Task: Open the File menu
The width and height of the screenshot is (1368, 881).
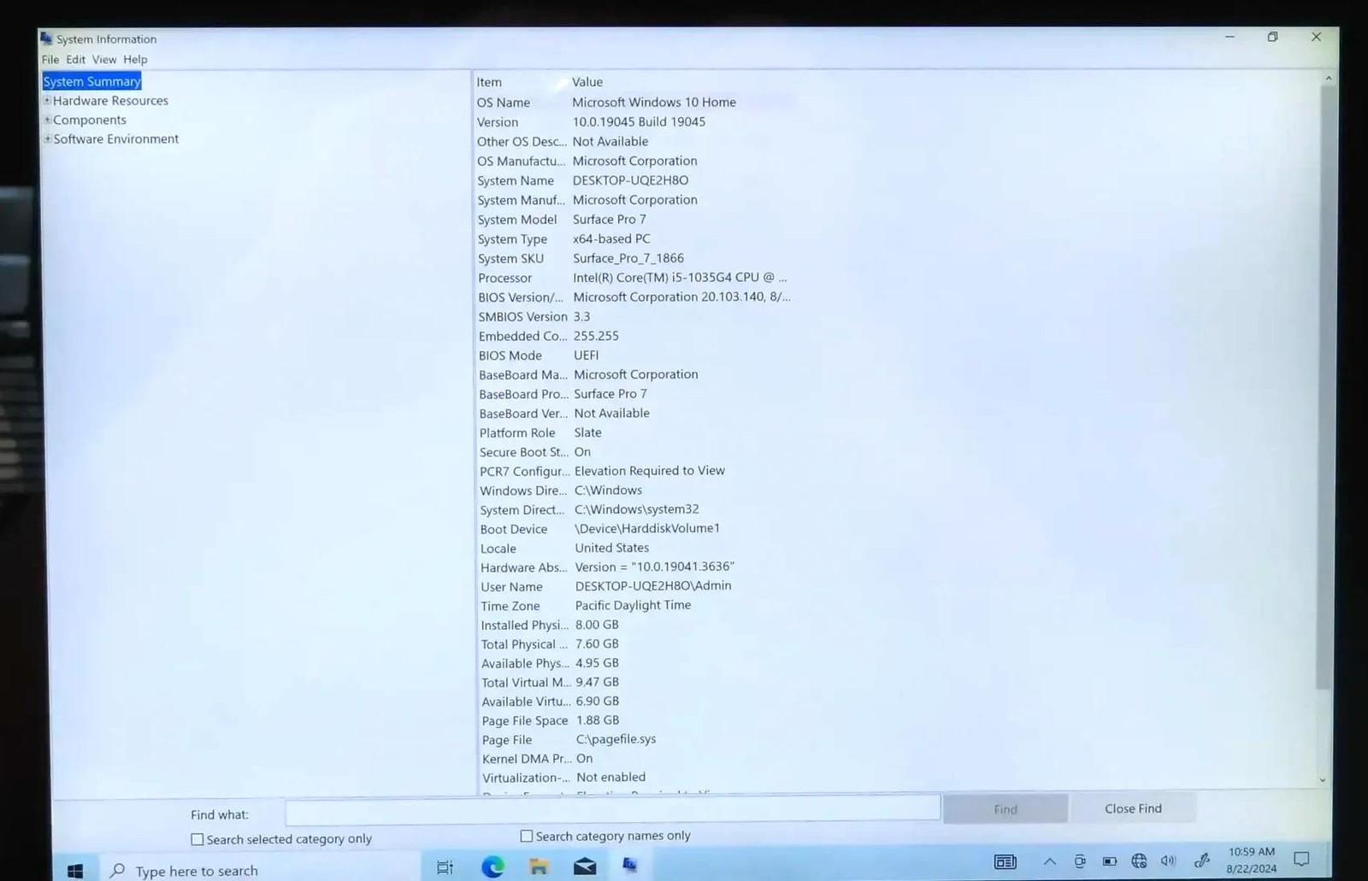Action: coord(50,59)
